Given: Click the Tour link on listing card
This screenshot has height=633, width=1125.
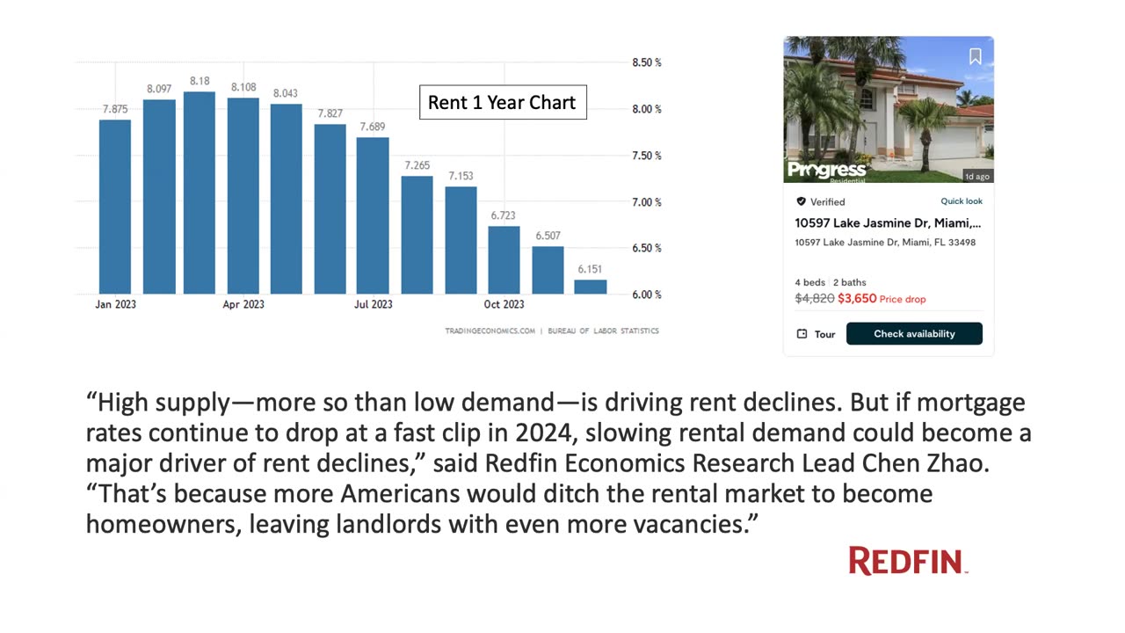Looking at the screenshot, I should (824, 334).
